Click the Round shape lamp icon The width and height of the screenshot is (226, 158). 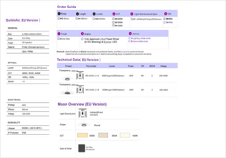84,125
